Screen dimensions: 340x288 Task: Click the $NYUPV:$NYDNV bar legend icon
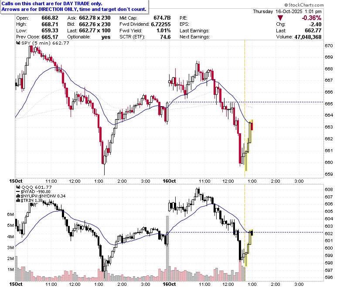click(x=18, y=196)
